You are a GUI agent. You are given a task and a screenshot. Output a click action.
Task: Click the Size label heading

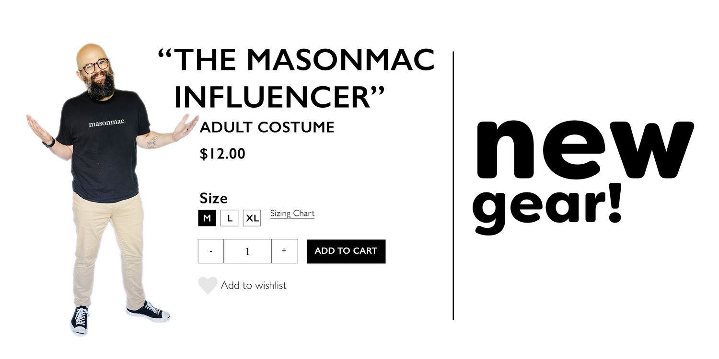(x=213, y=198)
